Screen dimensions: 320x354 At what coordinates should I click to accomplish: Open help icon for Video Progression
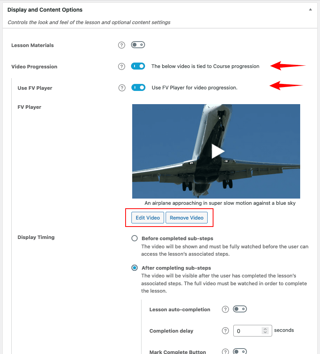(x=121, y=66)
